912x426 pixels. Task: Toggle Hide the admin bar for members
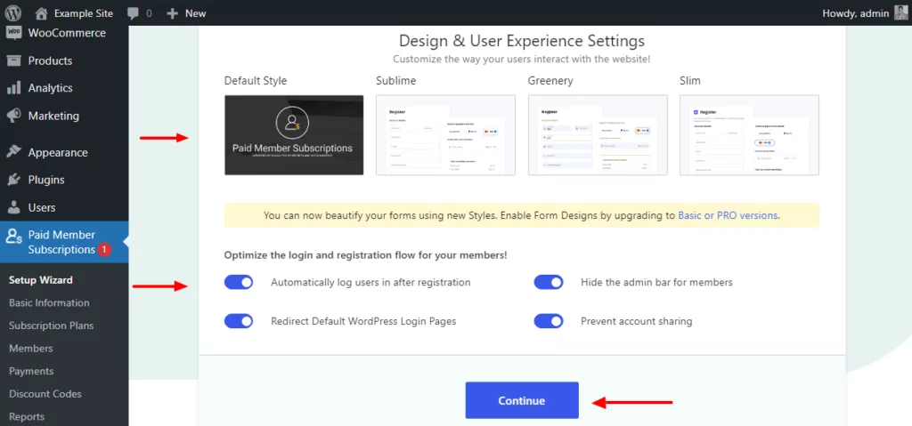click(x=549, y=283)
